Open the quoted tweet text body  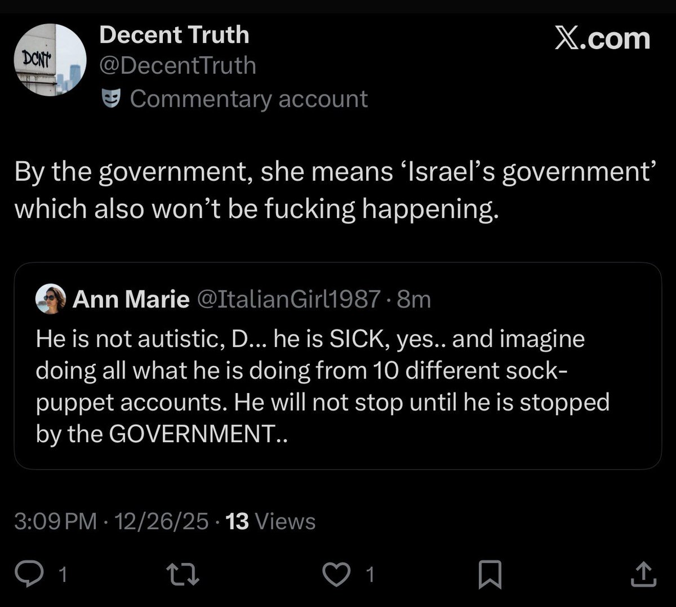pyautogui.click(x=321, y=386)
